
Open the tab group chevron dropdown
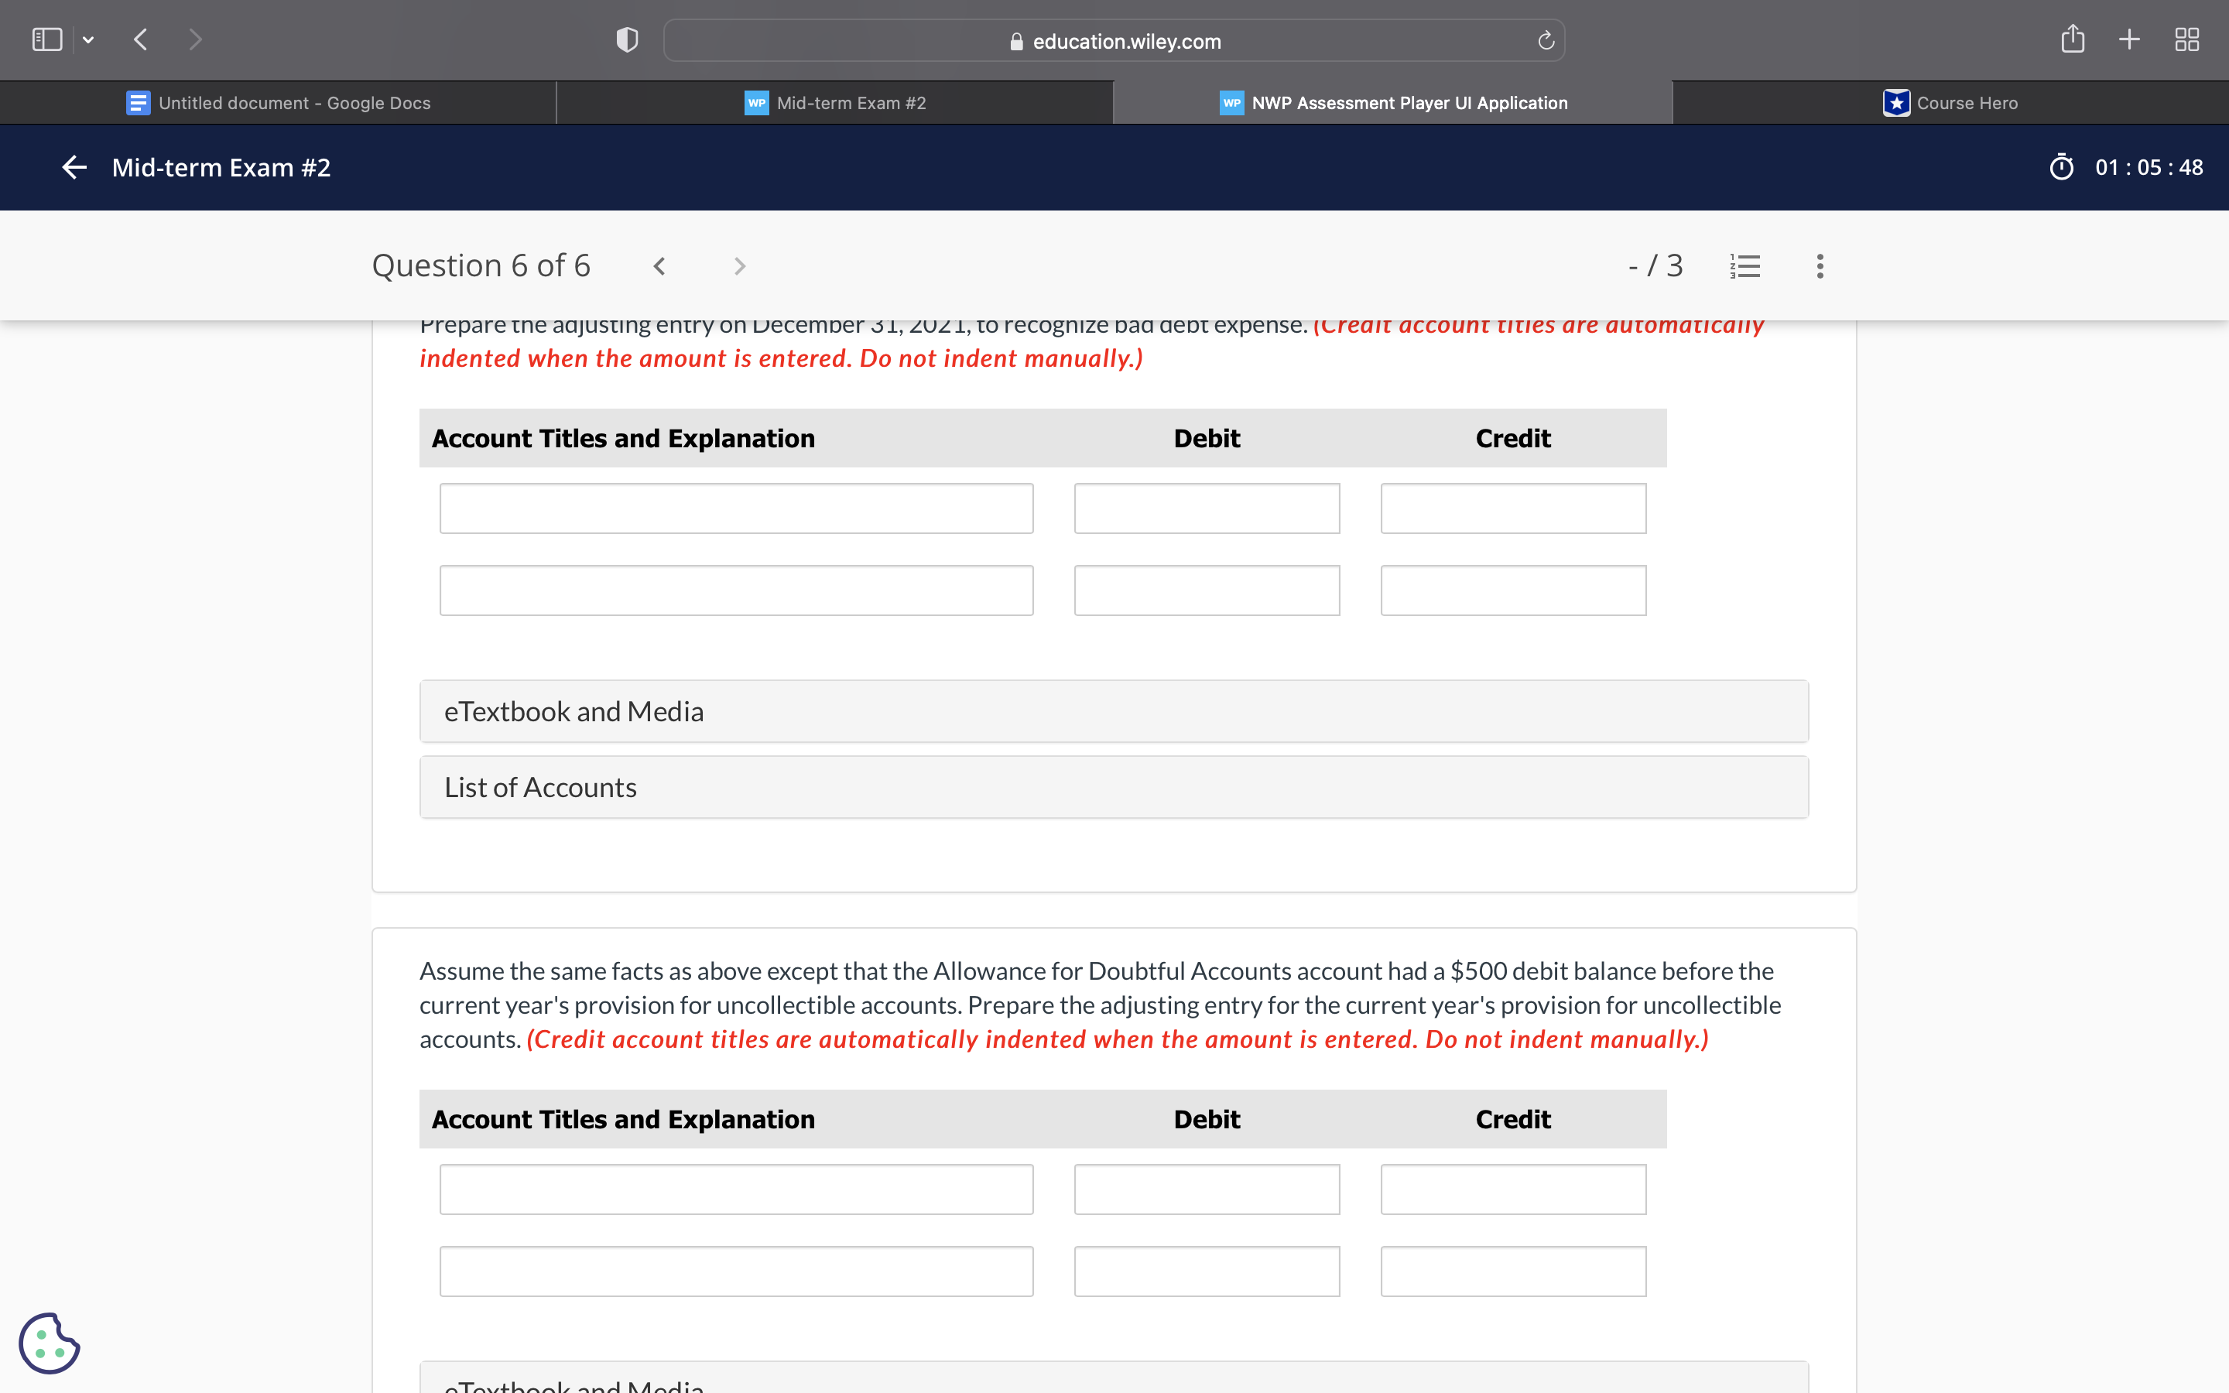click(x=88, y=39)
